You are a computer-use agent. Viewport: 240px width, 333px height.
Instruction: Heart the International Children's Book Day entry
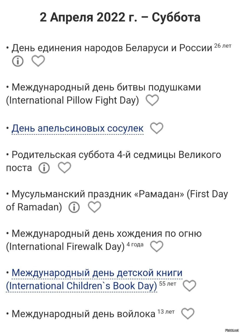click(x=190, y=286)
